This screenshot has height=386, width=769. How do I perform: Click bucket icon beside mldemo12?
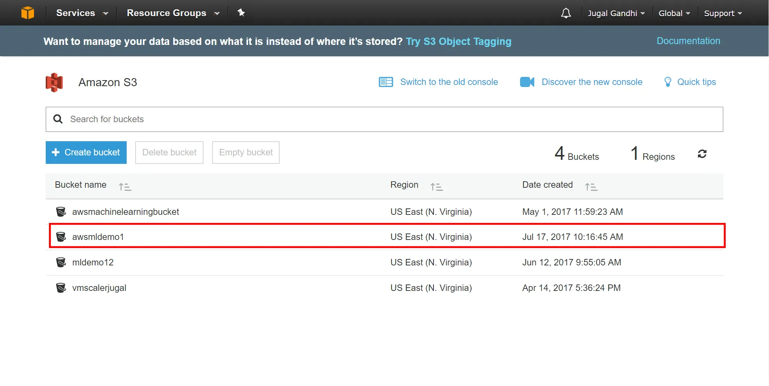(x=61, y=262)
